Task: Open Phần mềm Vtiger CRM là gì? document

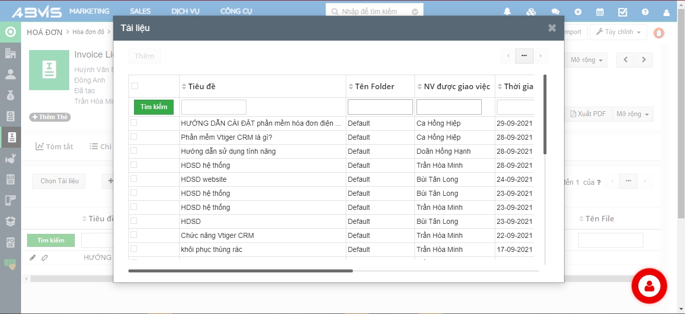Action: [x=226, y=137]
